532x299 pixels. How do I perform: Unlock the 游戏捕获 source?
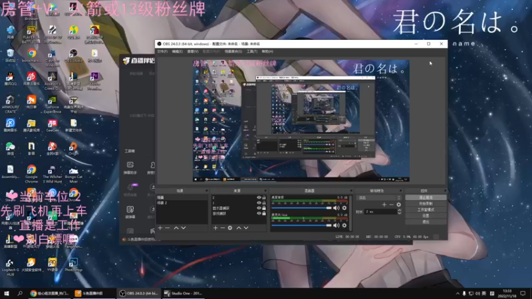point(264,213)
